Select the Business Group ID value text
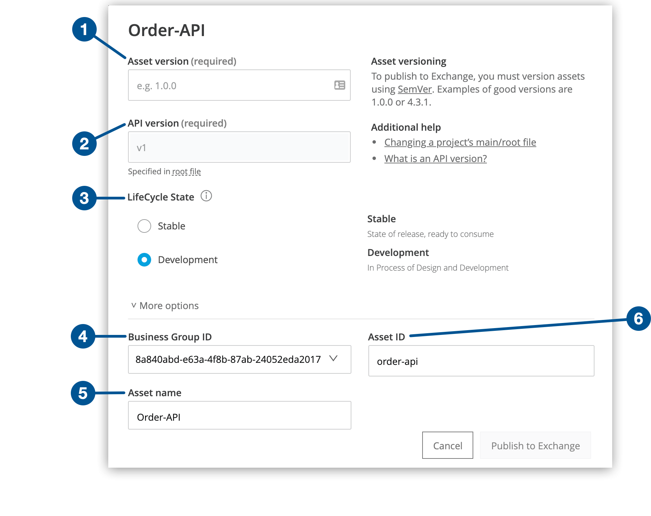 click(227, 359)
